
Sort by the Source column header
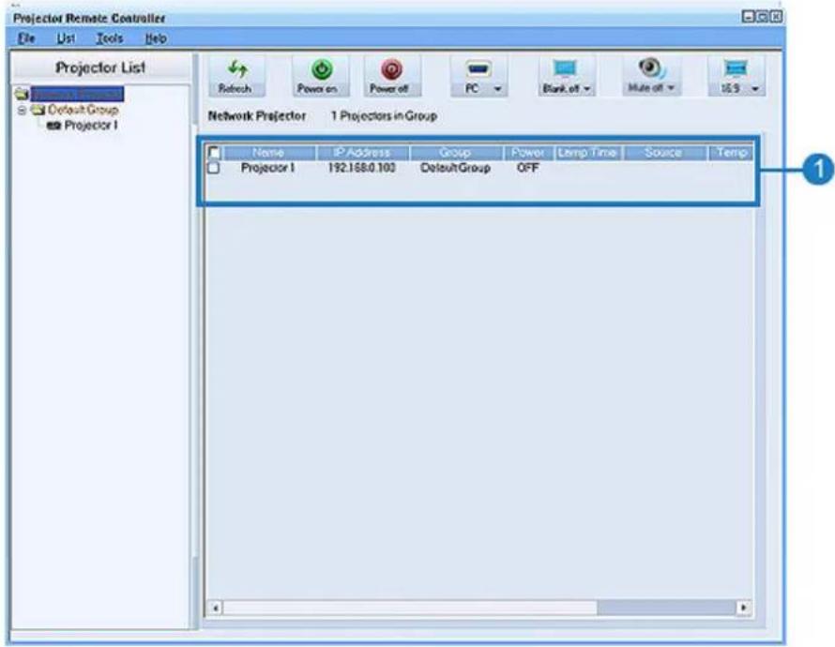pyautogui.click(x=664, y=153)
